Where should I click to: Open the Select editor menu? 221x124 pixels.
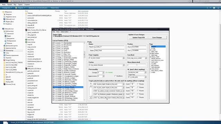click(65, 32)
